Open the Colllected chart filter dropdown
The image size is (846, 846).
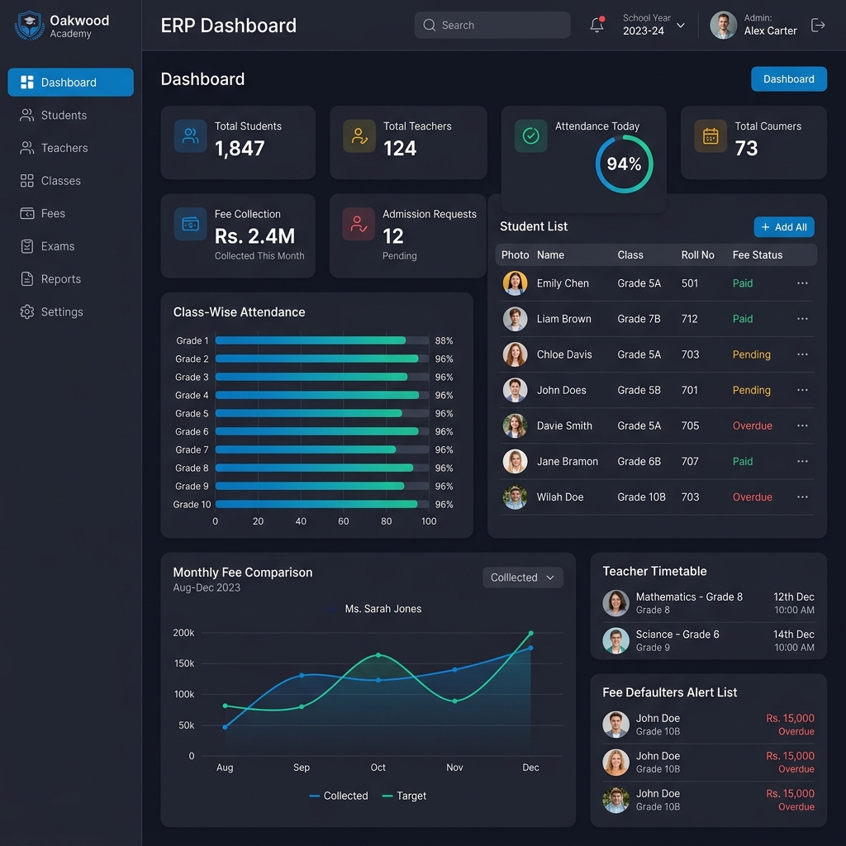(x=523, y=577)
